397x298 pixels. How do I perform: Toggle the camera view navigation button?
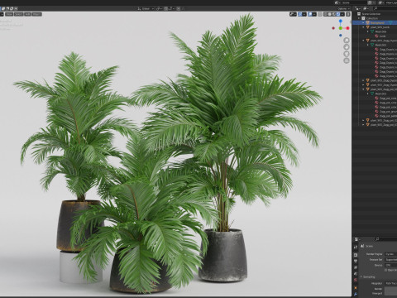coord(347,54)
